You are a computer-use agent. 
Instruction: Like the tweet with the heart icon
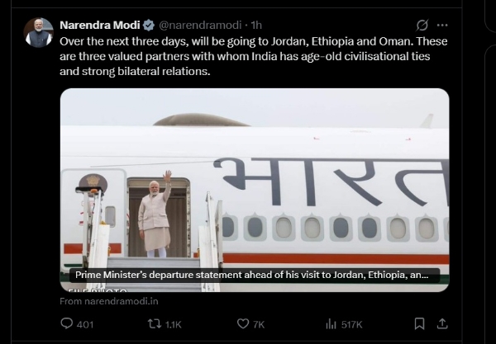click(x=243, y=323)
